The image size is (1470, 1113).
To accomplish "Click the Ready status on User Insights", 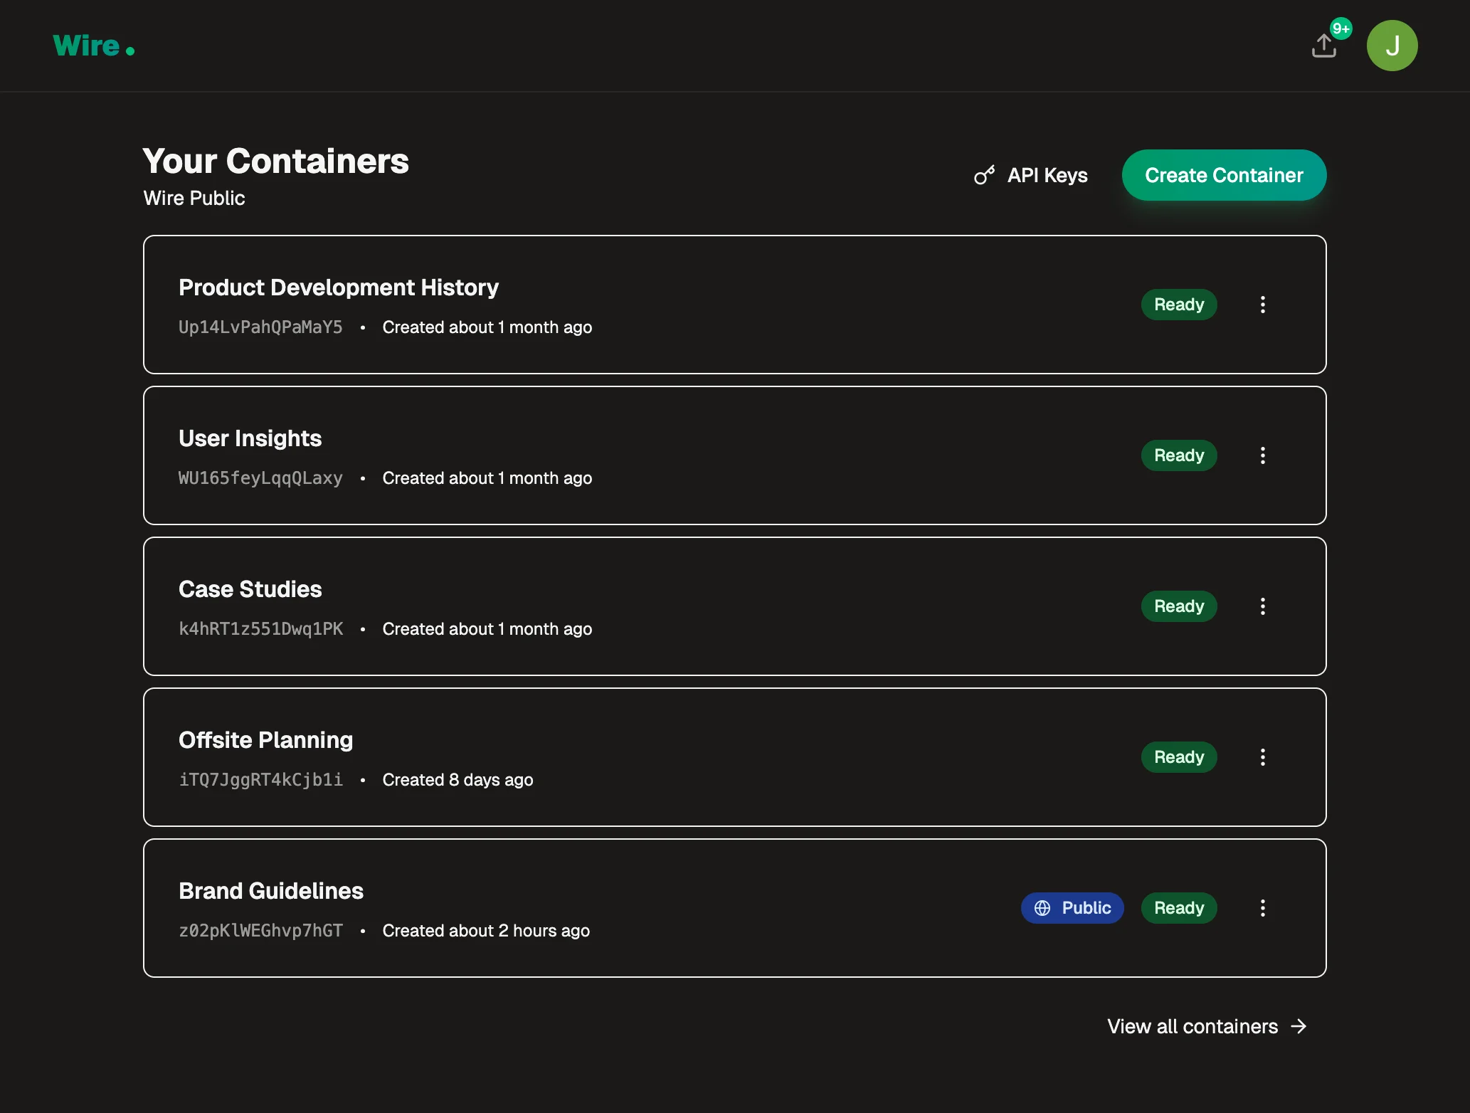I will 1178,455.
